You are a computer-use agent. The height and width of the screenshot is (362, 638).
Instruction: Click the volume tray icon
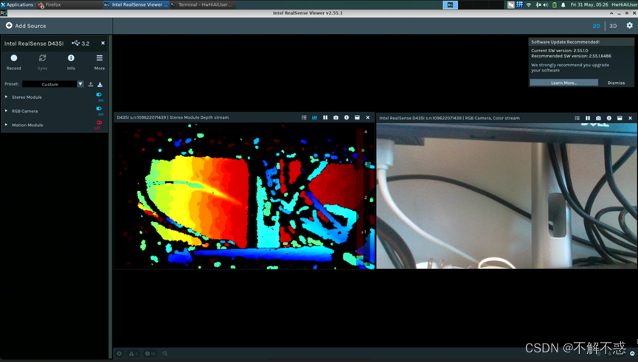point(546,4)
